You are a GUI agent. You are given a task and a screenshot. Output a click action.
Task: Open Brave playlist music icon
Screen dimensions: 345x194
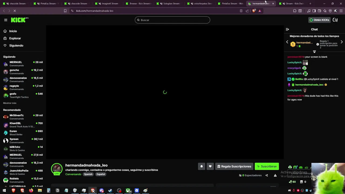[309, 11]
